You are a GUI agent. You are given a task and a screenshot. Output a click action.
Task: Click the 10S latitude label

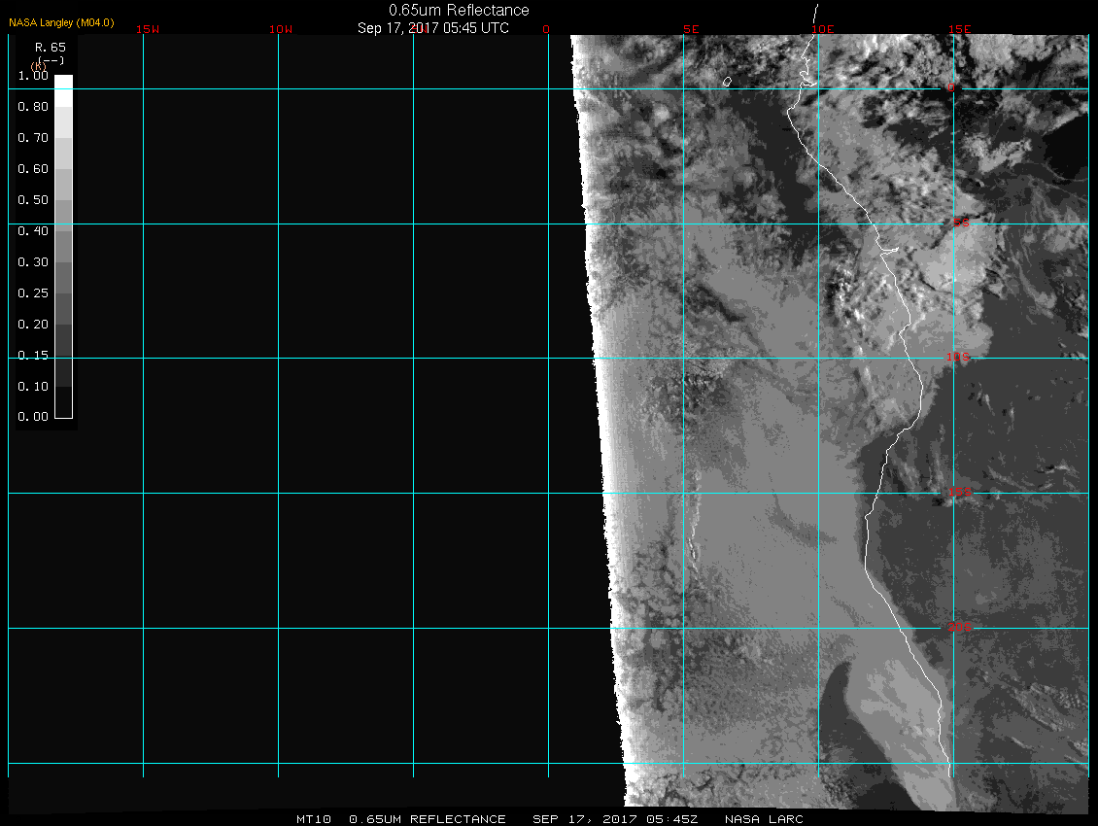(958, 358)
